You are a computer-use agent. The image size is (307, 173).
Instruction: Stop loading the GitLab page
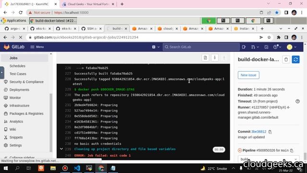(x=21, y=37)
